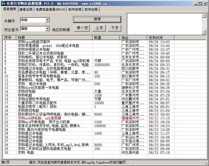Select row 紧急求购专车专用车载电脑
Viewport: 209px width, 166px height.
tap(105, 76)
